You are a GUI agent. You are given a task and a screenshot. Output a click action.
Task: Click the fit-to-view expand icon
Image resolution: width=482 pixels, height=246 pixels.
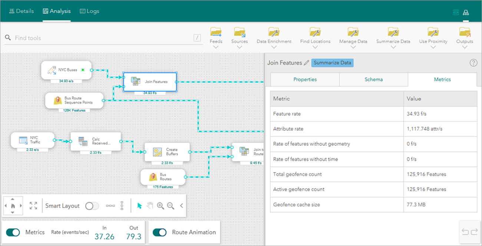(33, 206)
